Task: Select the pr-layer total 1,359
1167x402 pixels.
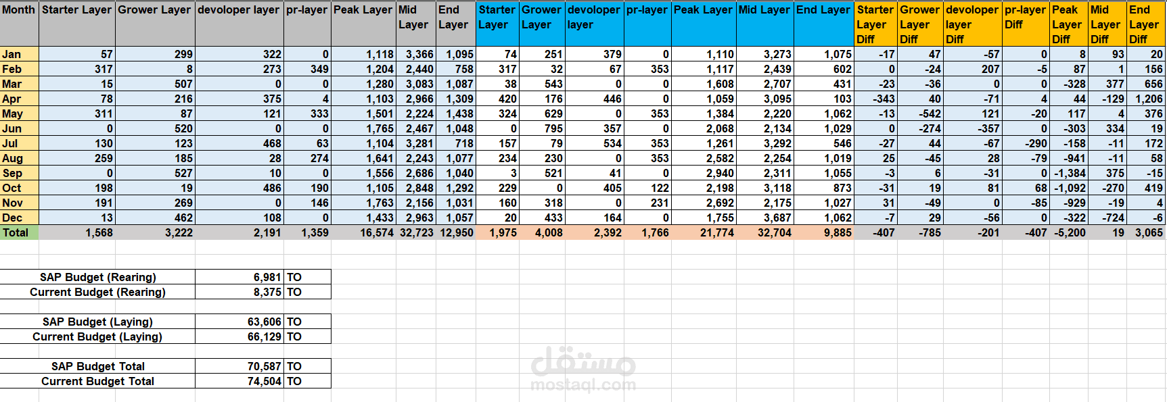Action: [307, 232]
